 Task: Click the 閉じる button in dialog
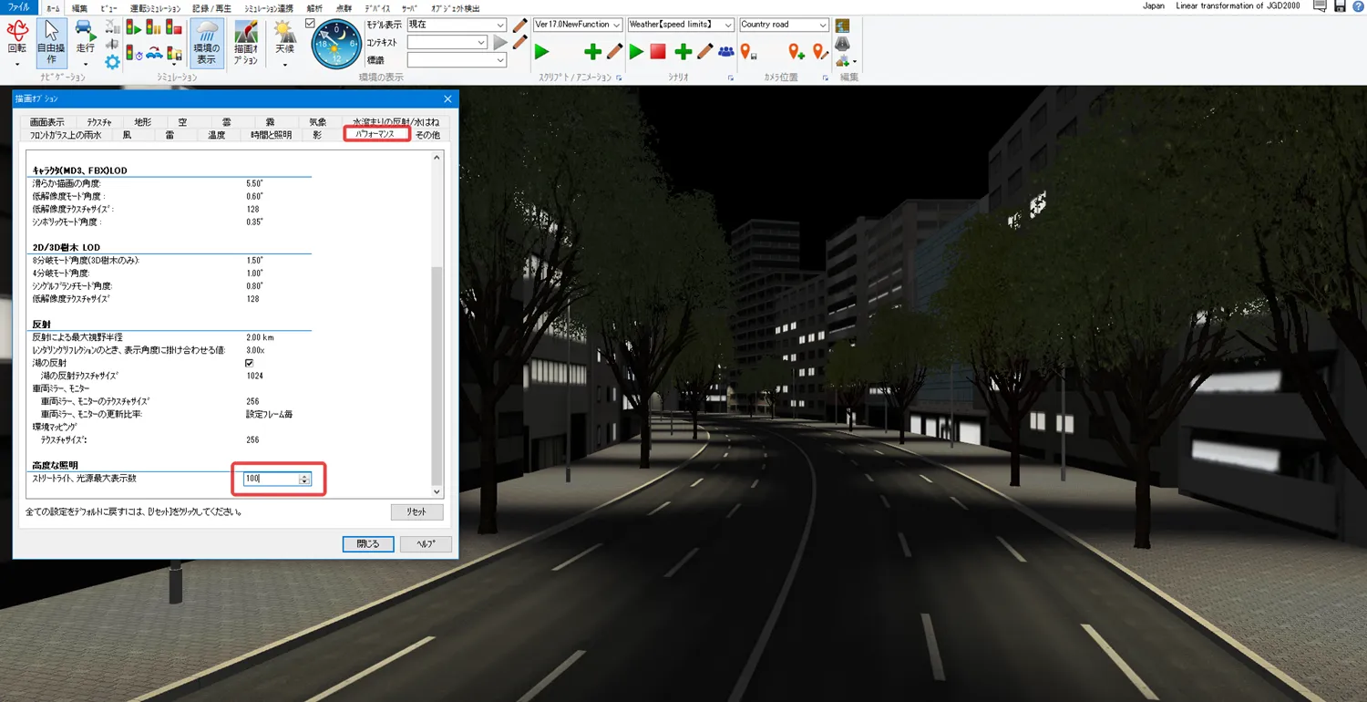368,544
